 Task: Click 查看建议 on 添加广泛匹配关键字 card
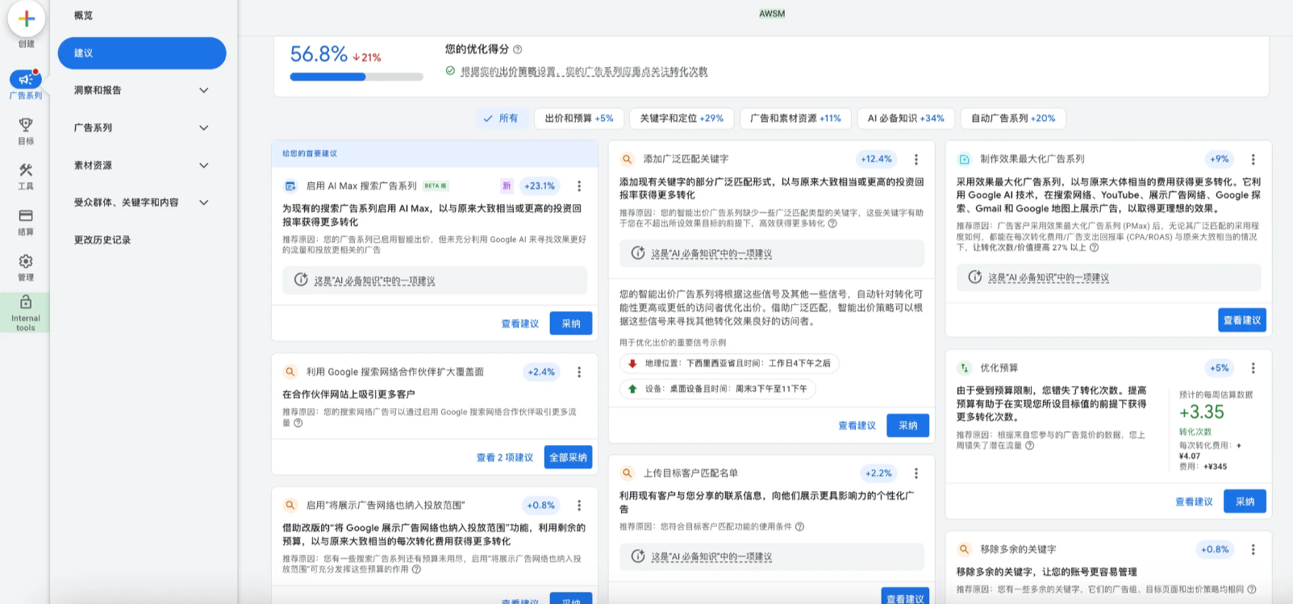[857, 426]
